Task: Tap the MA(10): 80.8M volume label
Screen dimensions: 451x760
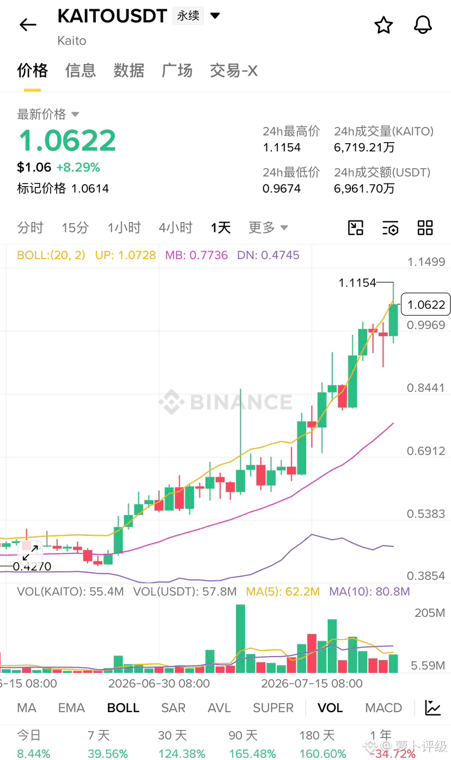Action: pyautogui.click(x=369, y=591)
